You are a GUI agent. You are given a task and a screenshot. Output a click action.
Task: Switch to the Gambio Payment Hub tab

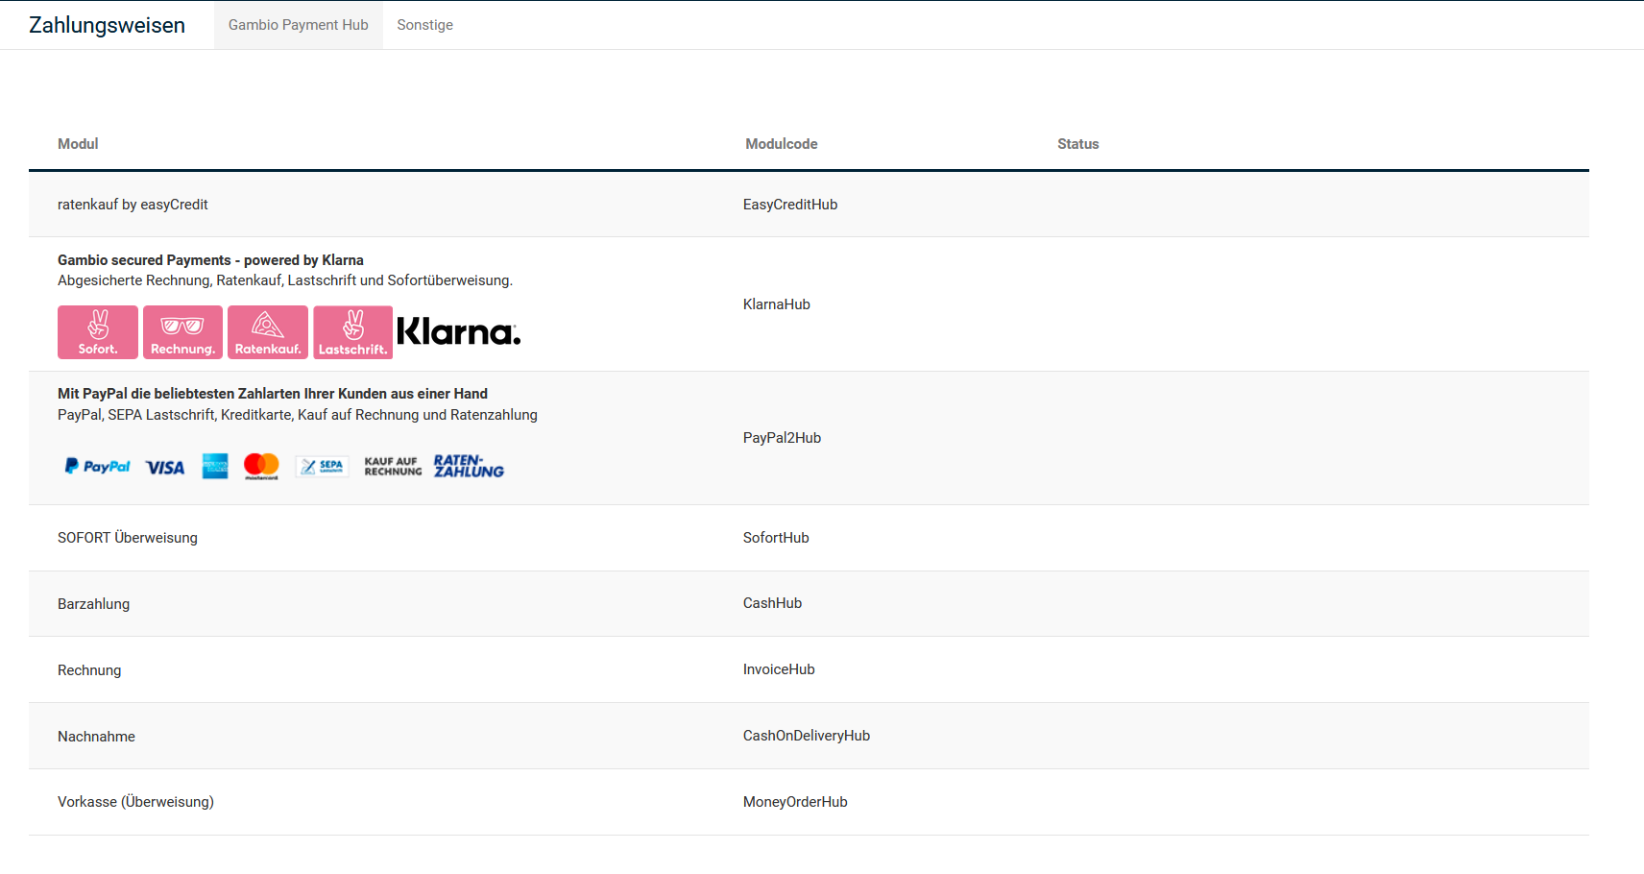(x=298, y=25)
